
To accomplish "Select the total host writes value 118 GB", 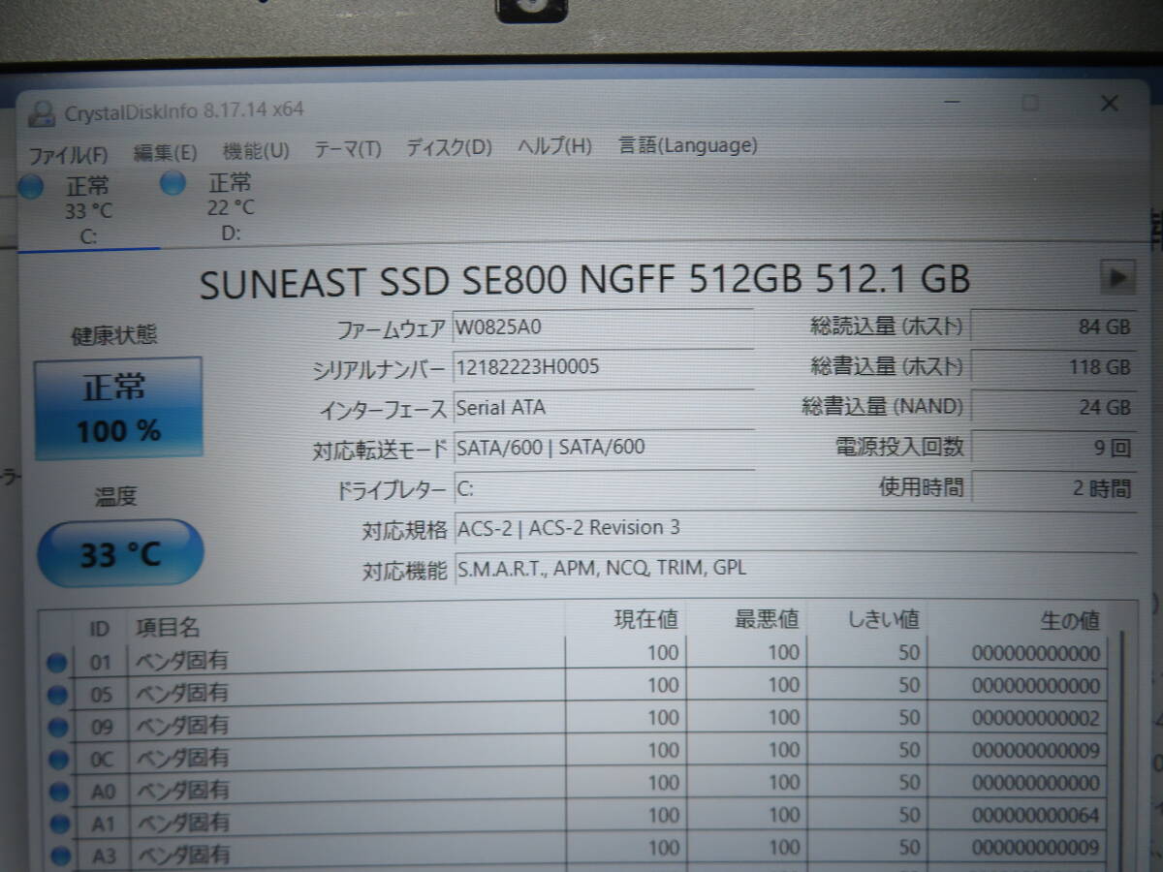I will [x=1053, y=367].
